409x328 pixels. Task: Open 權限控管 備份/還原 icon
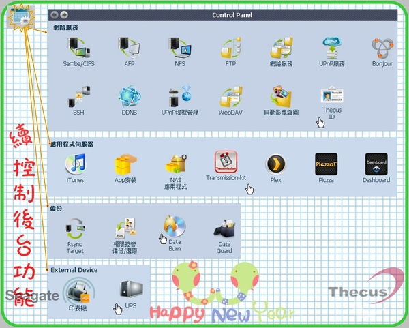pos(125,228)
